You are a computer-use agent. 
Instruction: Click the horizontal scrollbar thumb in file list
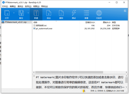[69, 72]
